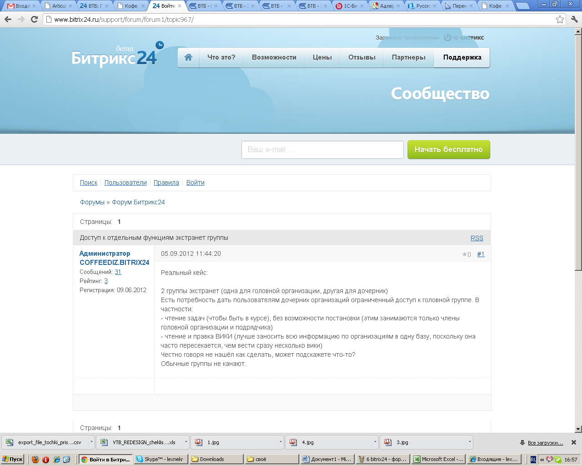
Task: Open downloaded file 4.jpg
Action: coord(329,442)
